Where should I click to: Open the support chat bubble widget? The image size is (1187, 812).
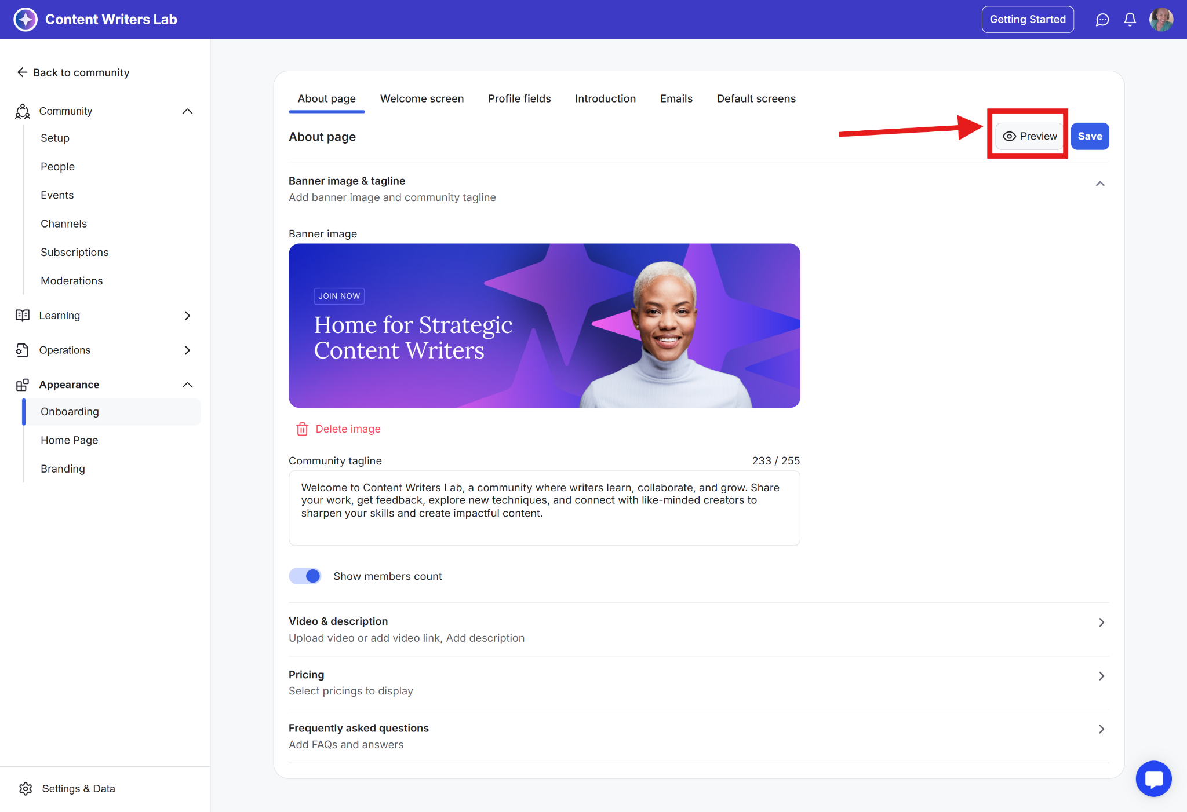click(x=1153, y=778)
